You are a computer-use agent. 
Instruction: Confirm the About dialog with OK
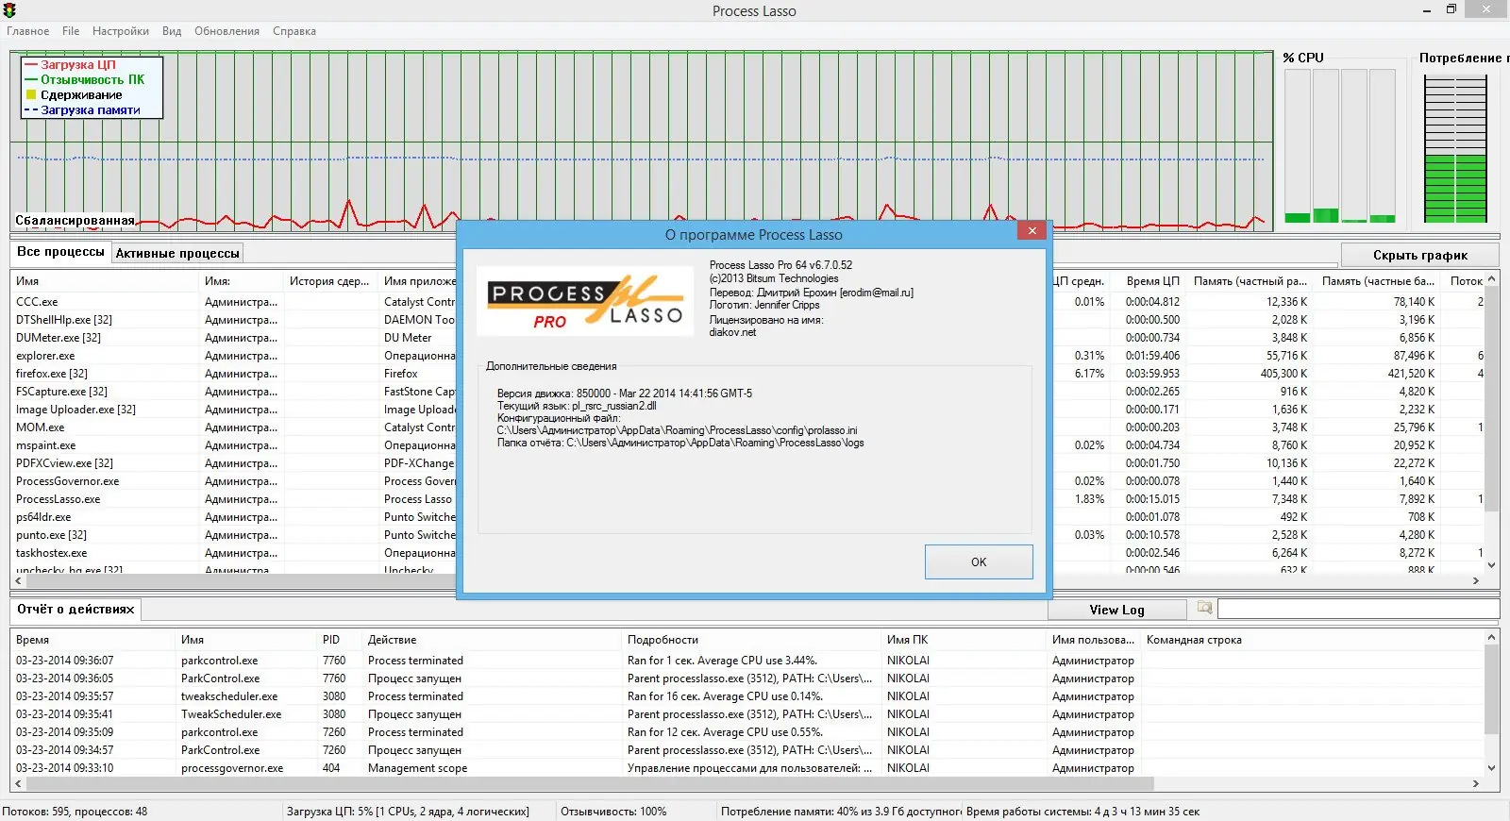[979, 561]
